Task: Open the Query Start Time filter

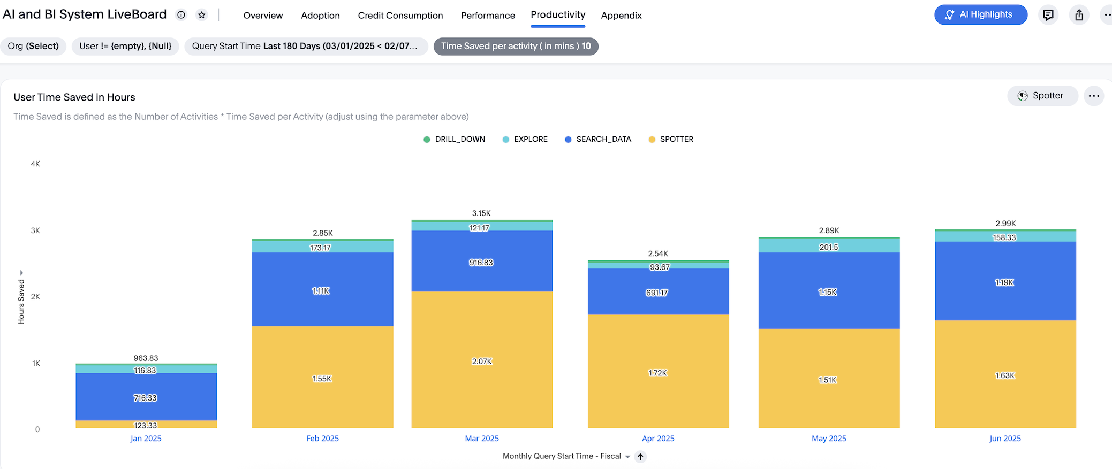Action: [305, 46]
